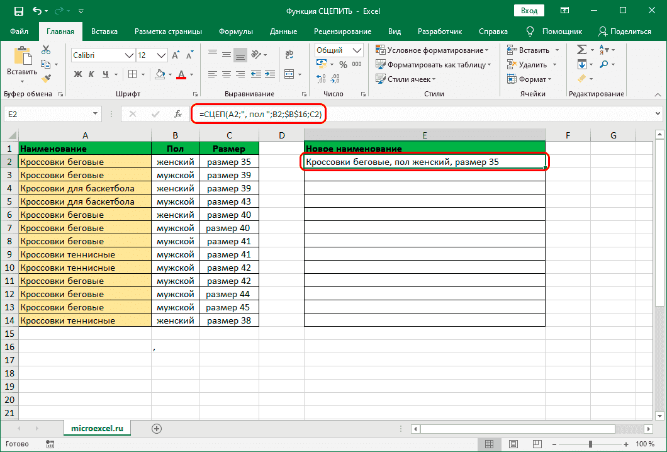
Task: Toggle bold formatting (Ж)
Action: (x=78, y=74)
